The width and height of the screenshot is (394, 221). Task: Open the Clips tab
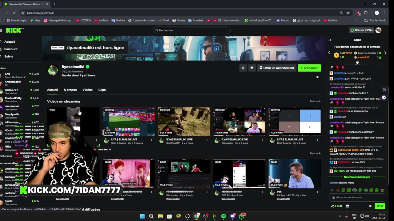coord(102,90)
